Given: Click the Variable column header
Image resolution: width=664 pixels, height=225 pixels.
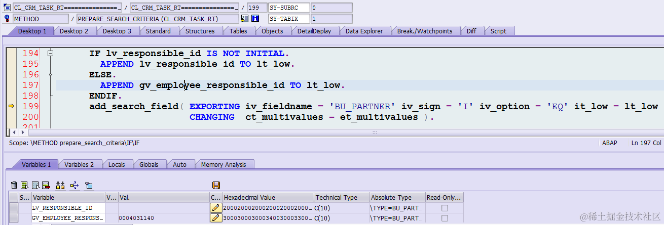Looking at the screenshot, I should coord(68,198).
